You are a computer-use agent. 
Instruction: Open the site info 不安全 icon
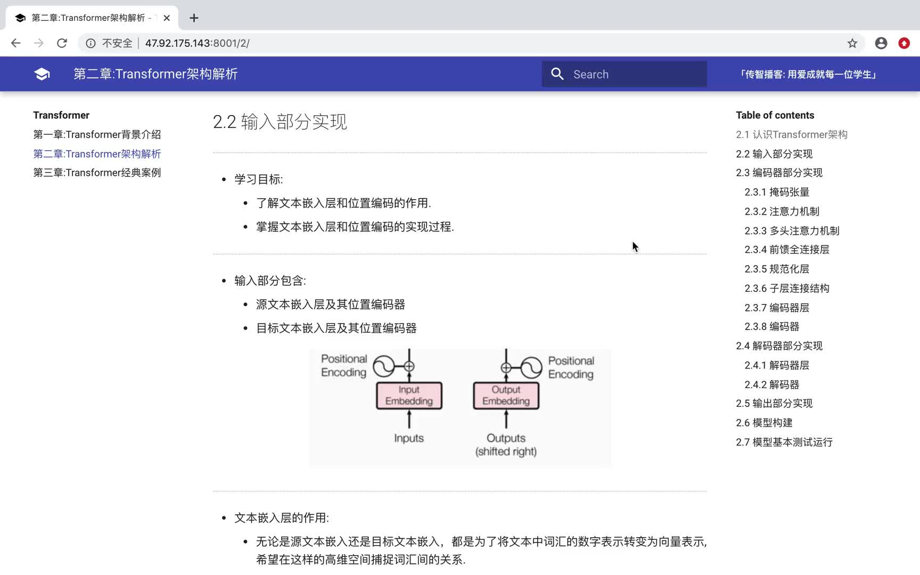point(91,43)
